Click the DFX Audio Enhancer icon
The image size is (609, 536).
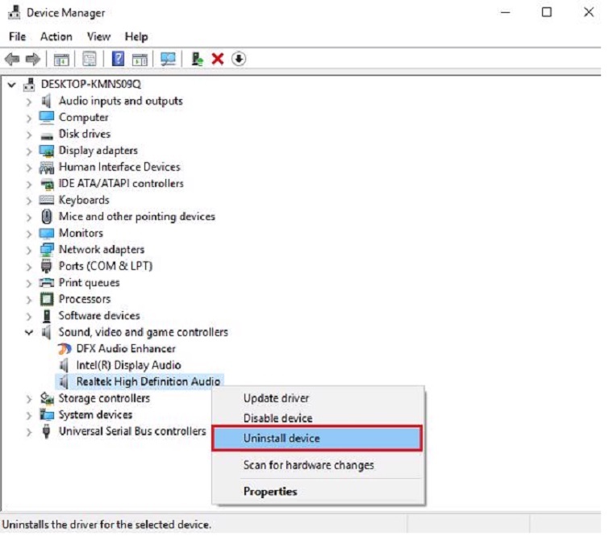65,349
